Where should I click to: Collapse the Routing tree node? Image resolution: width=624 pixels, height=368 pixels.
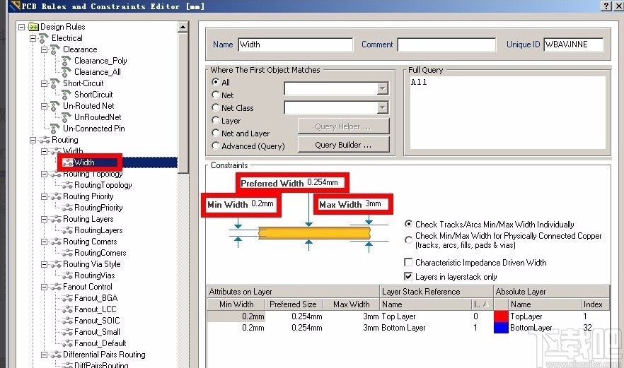click(33, 140)
